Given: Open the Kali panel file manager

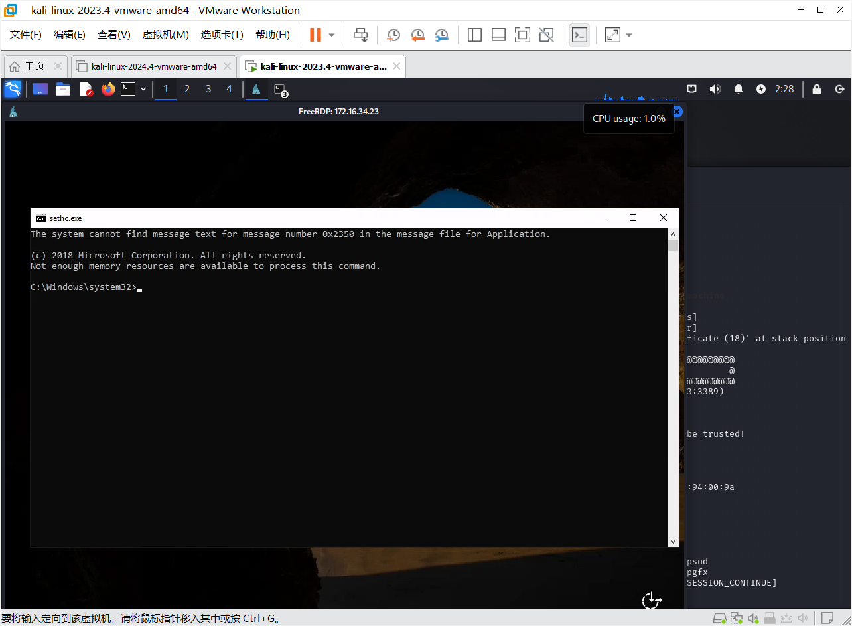Looking at the screenshot, I should pos(63,89).
